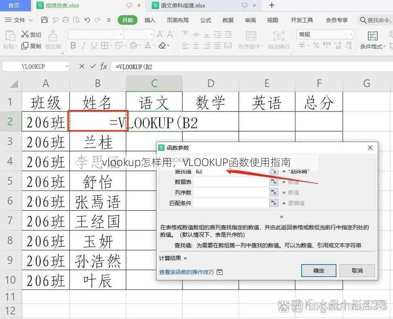Click the 查找命令 search box

[x=375, y=20]
